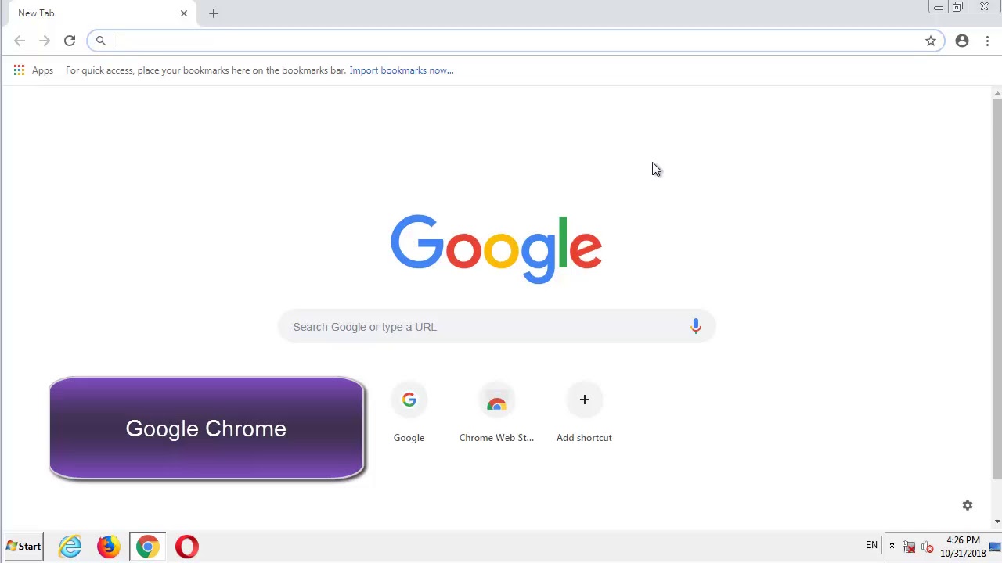Reload the current page
Screen dimensions: 1002x563
click(x=70, y=41)
